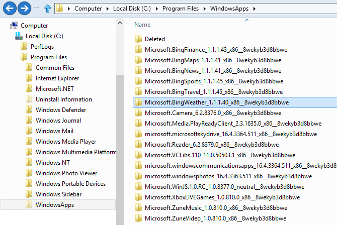Select Microsoft.NET folder in tree
Viewport: 337px width, 225px height.
coord(55,89)
